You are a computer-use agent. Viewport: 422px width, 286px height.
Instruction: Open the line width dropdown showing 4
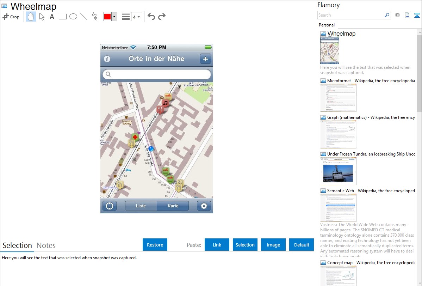click(137, 17)
